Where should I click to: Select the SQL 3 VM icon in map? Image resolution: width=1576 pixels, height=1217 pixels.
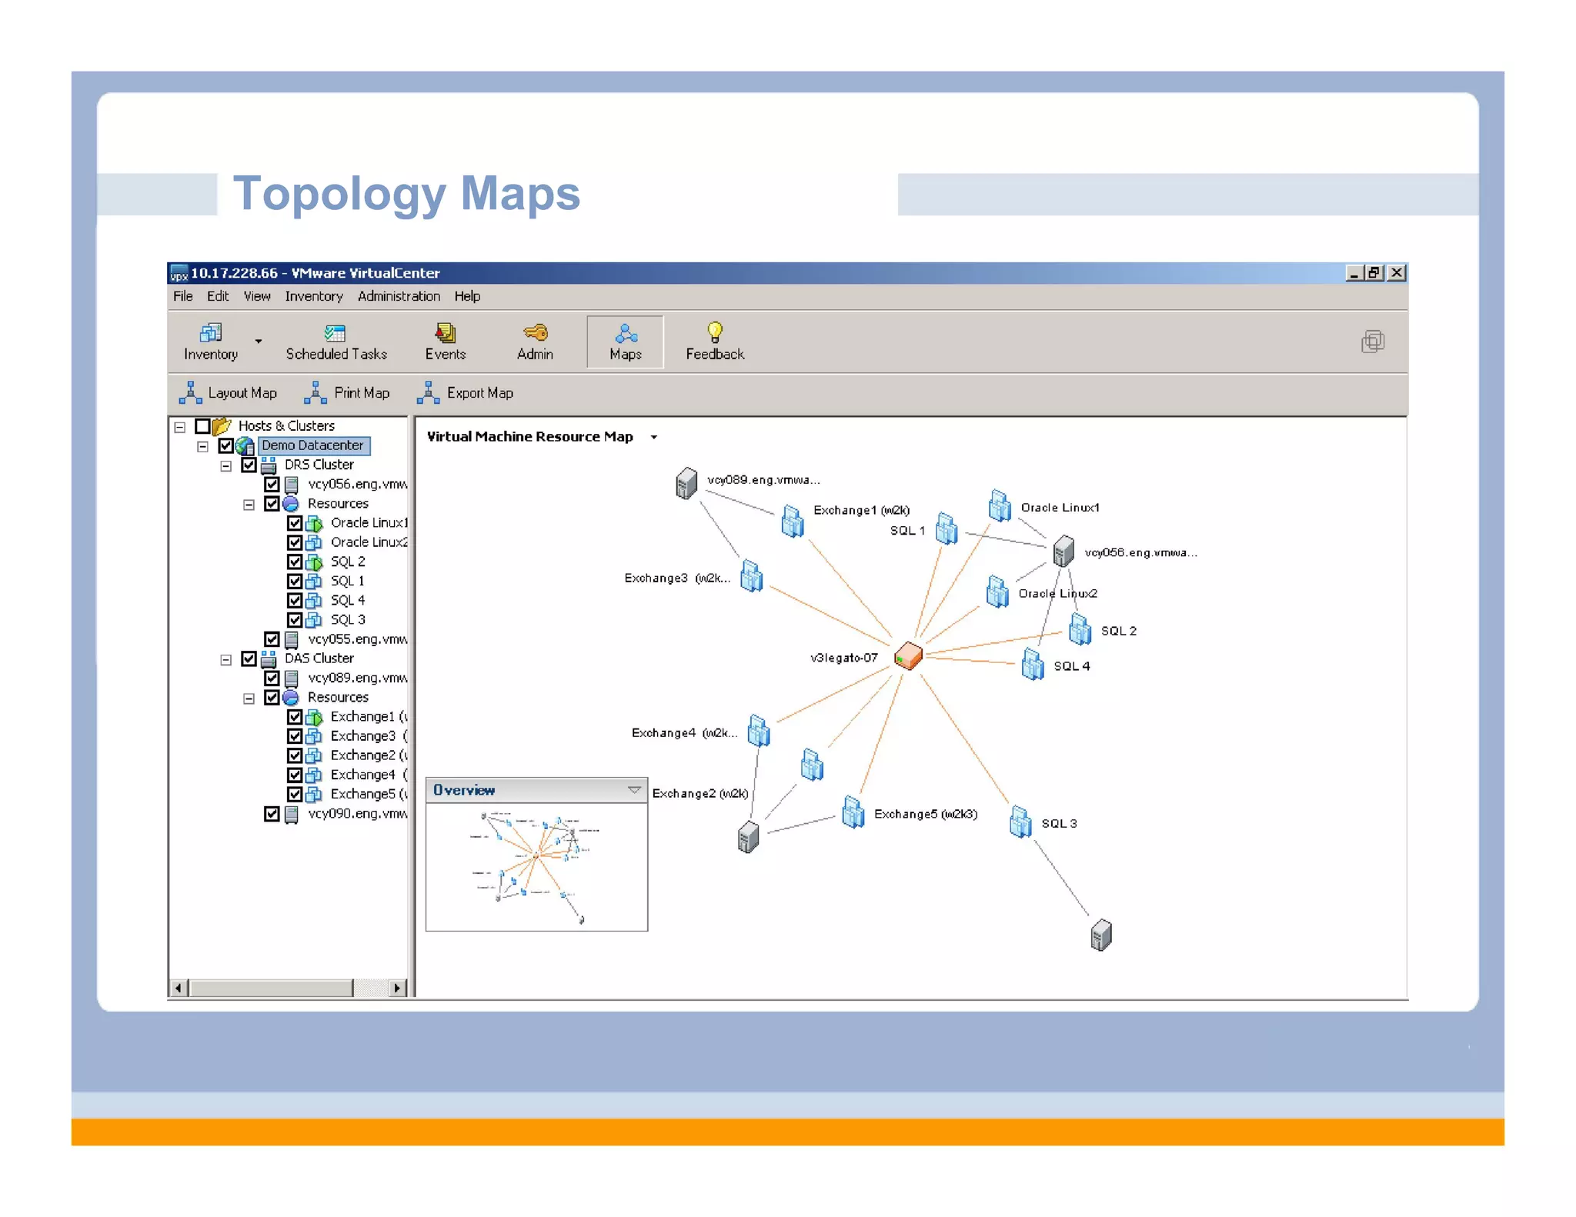(1020, 822)
